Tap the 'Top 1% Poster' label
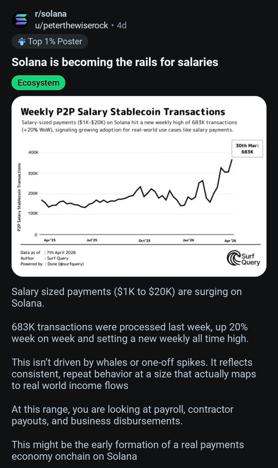This screenshot has width=278, height=468. [56, 42]
